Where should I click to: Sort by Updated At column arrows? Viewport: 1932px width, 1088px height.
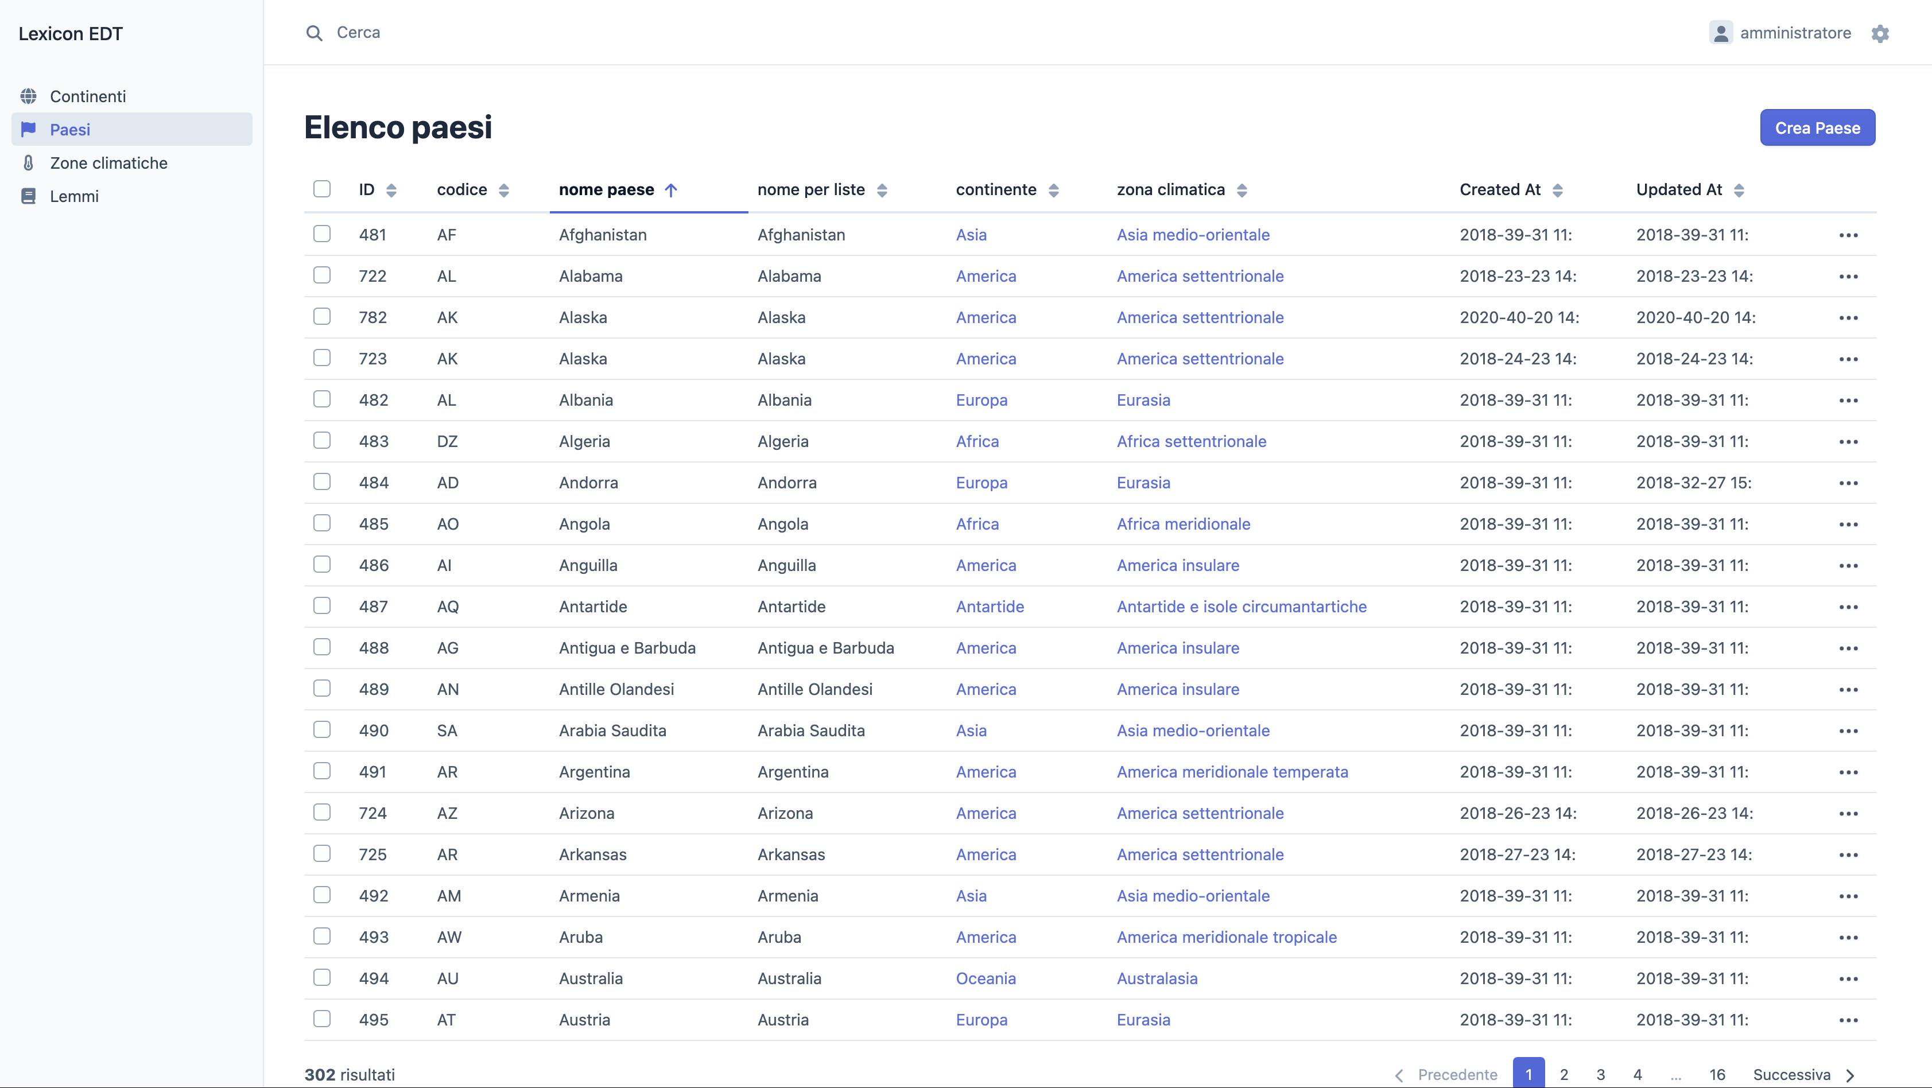(x=1739, y=191)
